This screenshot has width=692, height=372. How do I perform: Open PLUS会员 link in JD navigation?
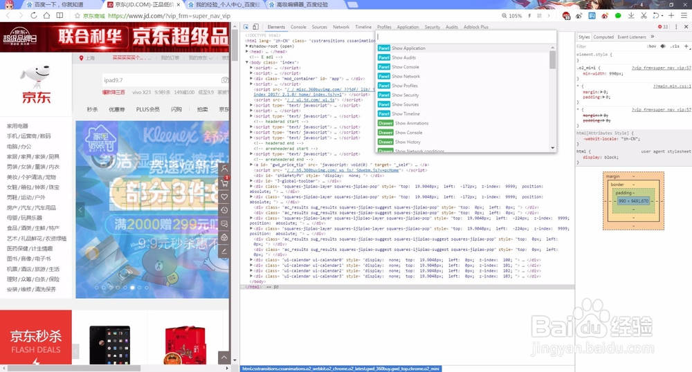pos(148,109)
